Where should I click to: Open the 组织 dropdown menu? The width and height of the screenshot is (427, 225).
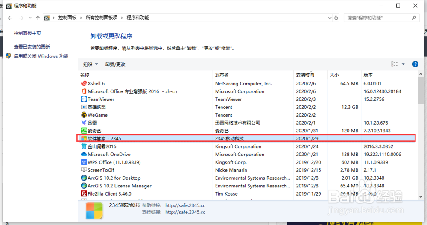click(x=91, y=64)
